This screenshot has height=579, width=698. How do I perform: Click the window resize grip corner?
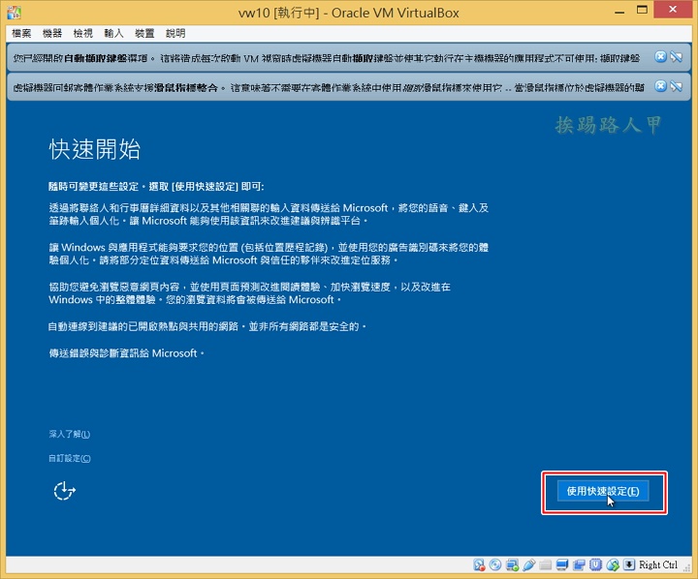click(687, 568)
